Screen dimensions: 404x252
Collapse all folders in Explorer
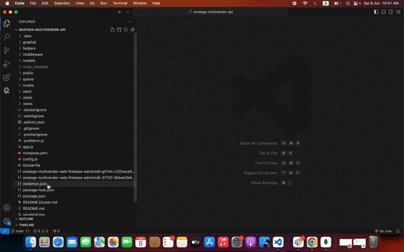coord(133,30)
